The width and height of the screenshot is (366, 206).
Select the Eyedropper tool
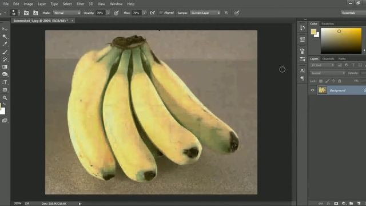[5, 43]
